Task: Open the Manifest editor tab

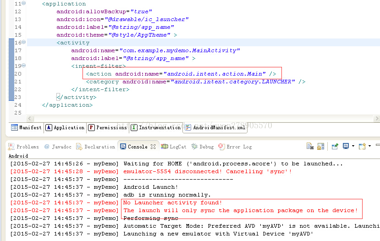Action: click(26, 127)
